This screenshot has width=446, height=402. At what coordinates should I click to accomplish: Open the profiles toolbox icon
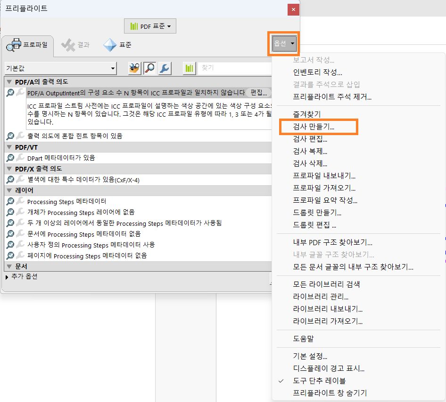point(133,68)
